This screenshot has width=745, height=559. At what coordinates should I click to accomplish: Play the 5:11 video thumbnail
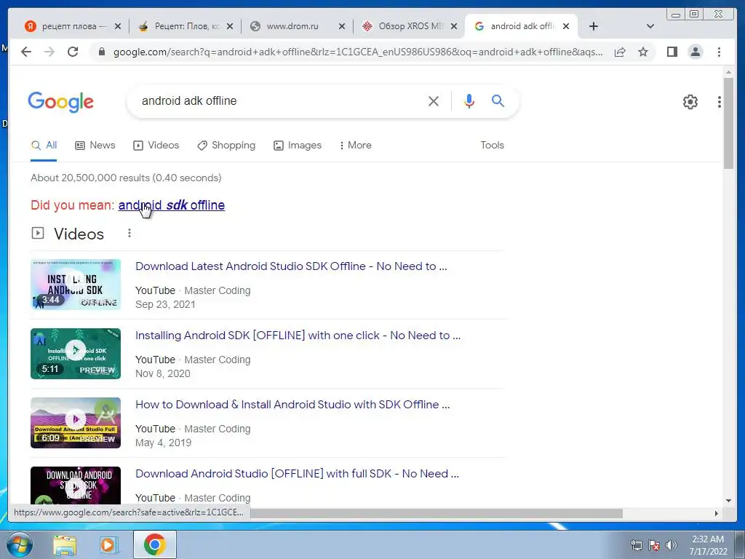pos(76,354)
